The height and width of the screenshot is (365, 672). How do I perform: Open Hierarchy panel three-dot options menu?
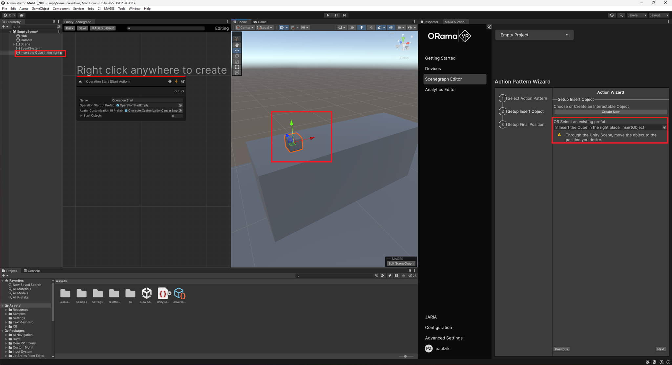coord(58,22)
